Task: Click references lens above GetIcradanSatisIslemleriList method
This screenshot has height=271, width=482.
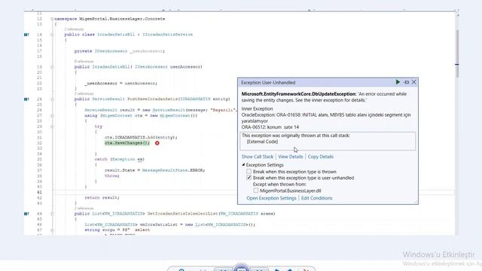Action: (84, 209)
